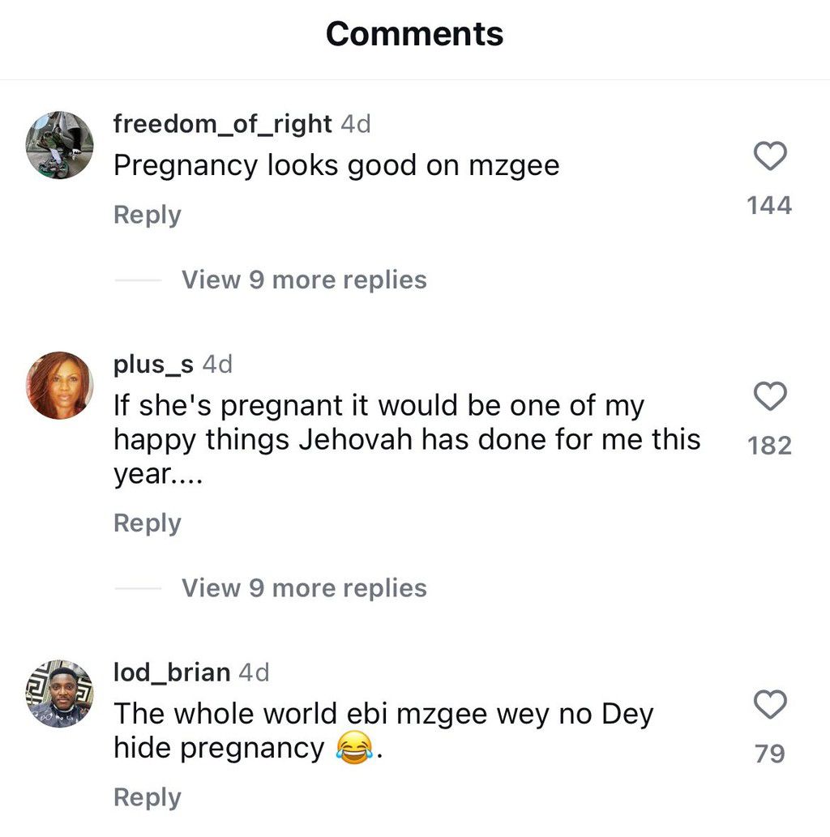Expand 9 more replies under plus_s
This screenshot has height=837, width=830.
(x=303, y=587)
